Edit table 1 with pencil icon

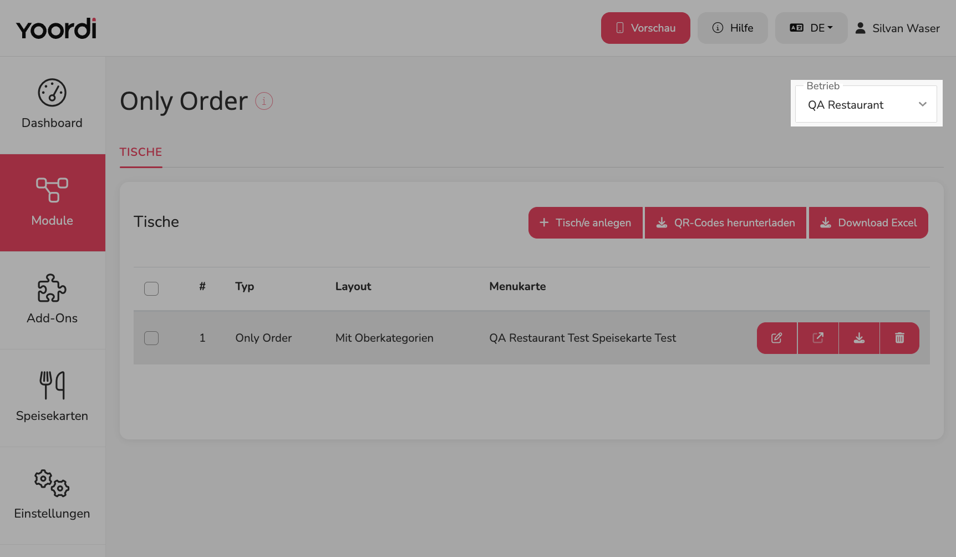tap(777, 338)
